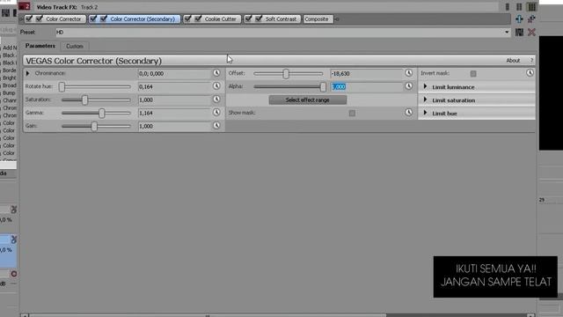Screen dimensions: 563x317
Task: Click the Rotate hue slider handle
Action: 62,86
